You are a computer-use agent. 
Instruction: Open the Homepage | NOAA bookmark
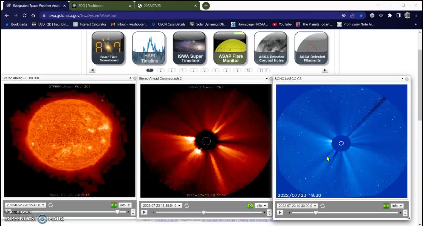point(249,24)
